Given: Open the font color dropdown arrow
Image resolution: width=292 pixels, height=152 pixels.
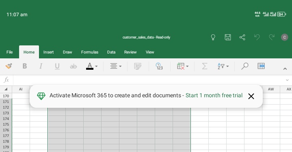Looking at the screenshot, I should click(96, 66).
